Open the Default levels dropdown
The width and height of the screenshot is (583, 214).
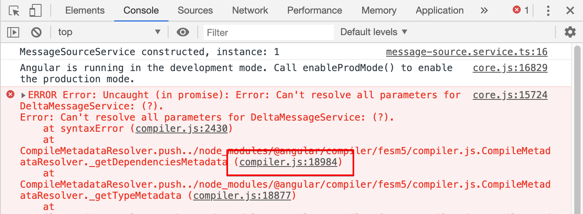tap(374, 32)
